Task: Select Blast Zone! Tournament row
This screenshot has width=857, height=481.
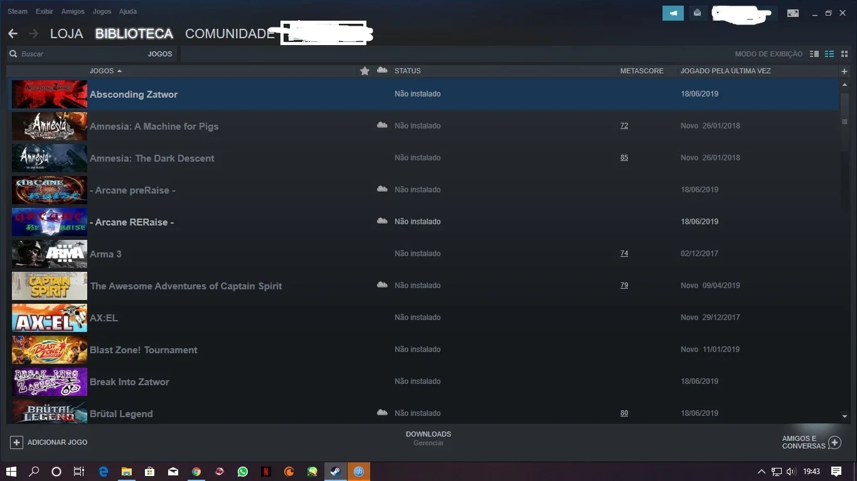Action: (x=423, y=349)
